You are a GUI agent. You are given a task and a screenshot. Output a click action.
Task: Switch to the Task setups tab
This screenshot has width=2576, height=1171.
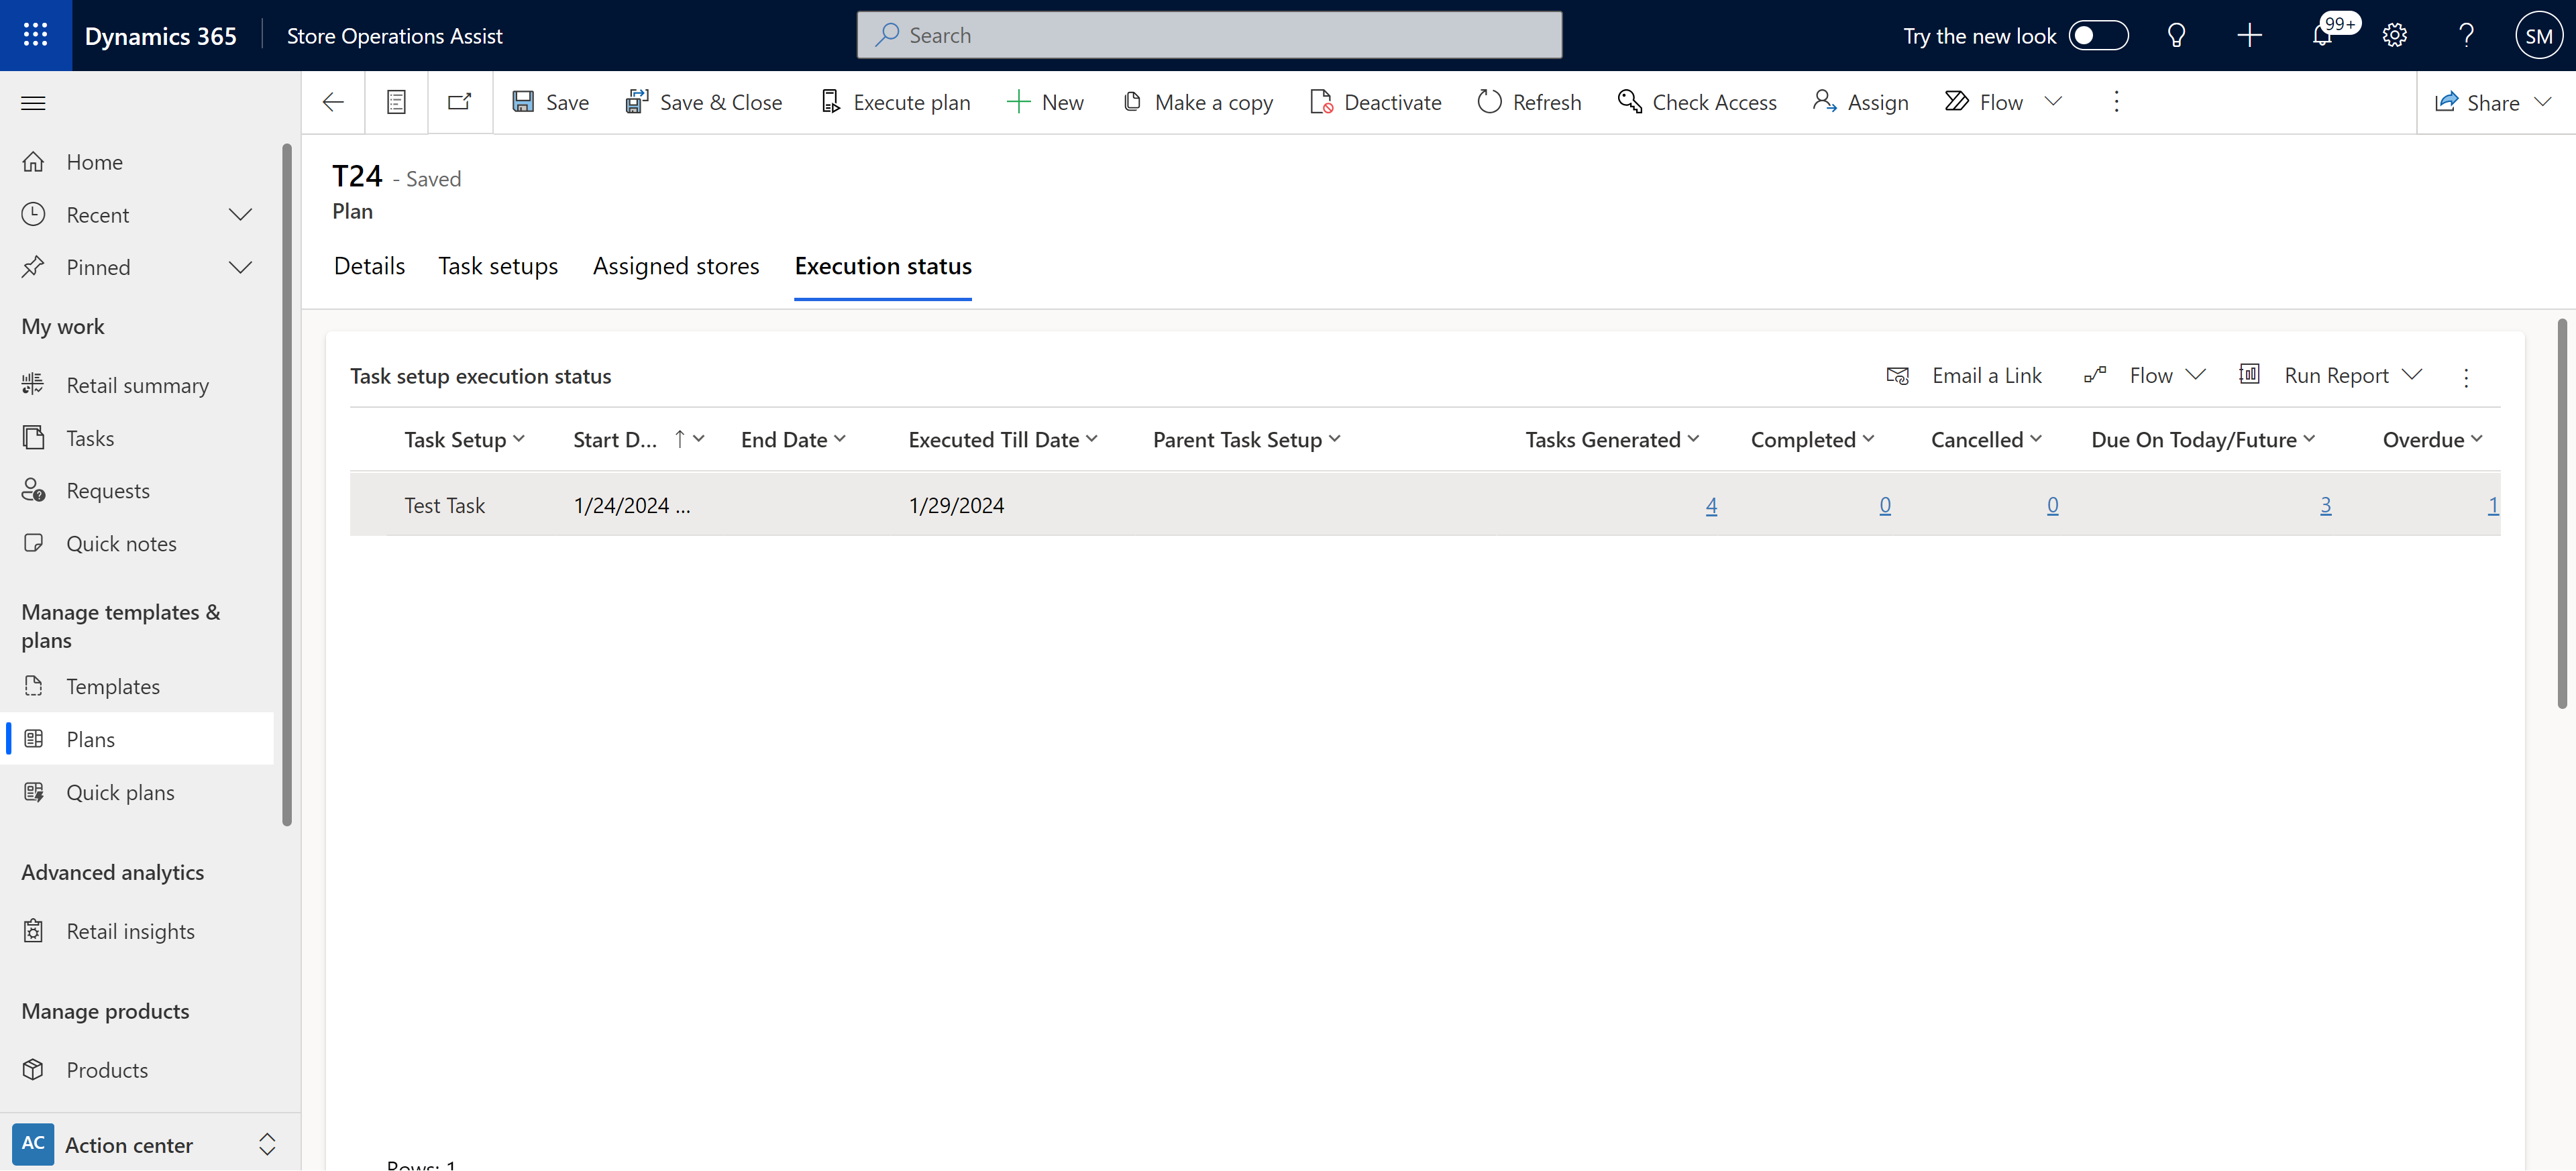[498, 264]
